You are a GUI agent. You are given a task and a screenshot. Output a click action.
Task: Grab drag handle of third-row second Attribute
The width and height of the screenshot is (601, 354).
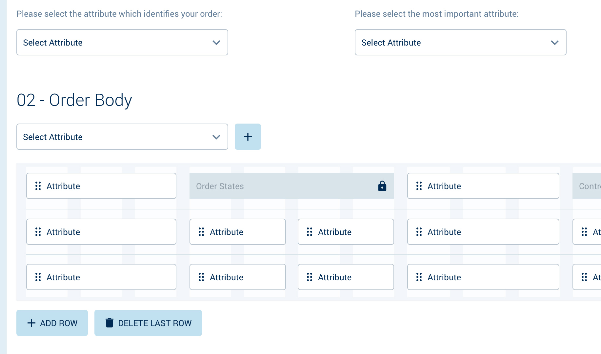pos(201,277)
